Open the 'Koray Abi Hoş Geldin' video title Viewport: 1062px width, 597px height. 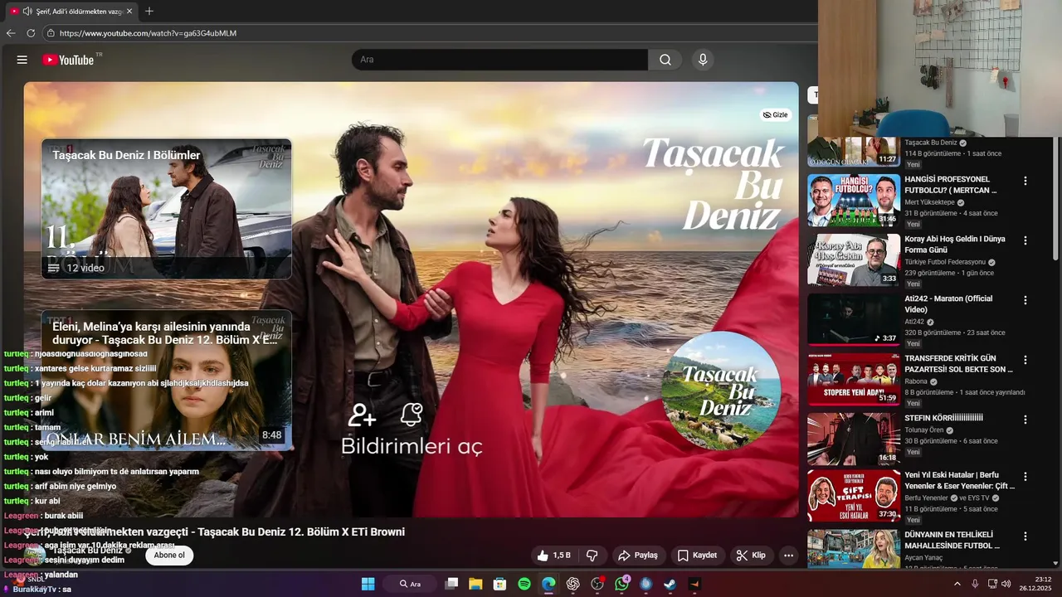point(955,245)
